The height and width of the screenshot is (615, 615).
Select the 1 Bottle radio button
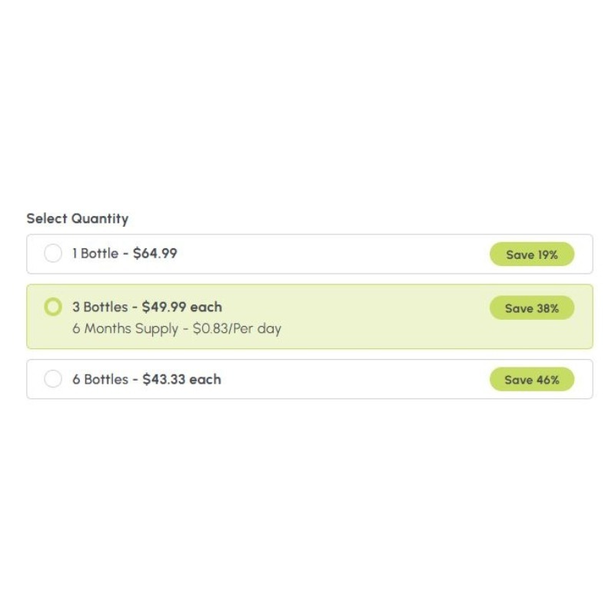pyautogui.click(x=53, y=254)
